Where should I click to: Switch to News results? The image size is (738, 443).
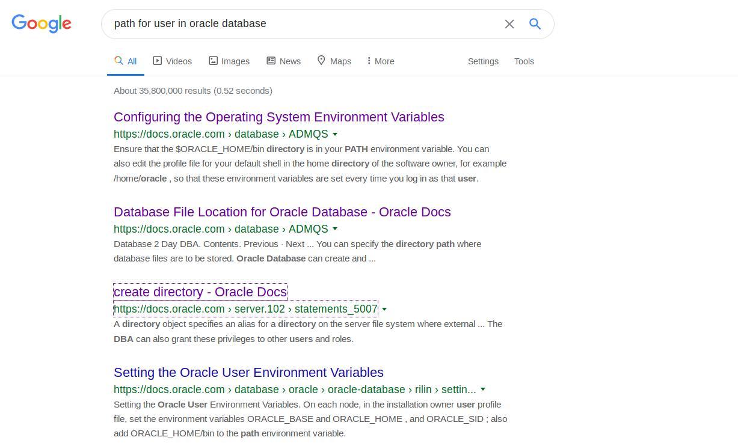point(283,61)
